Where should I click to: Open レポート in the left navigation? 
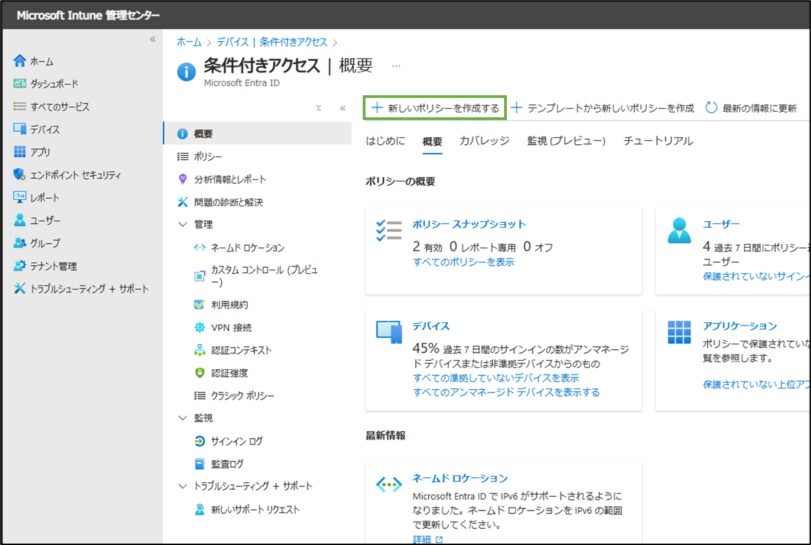[37, 198]
